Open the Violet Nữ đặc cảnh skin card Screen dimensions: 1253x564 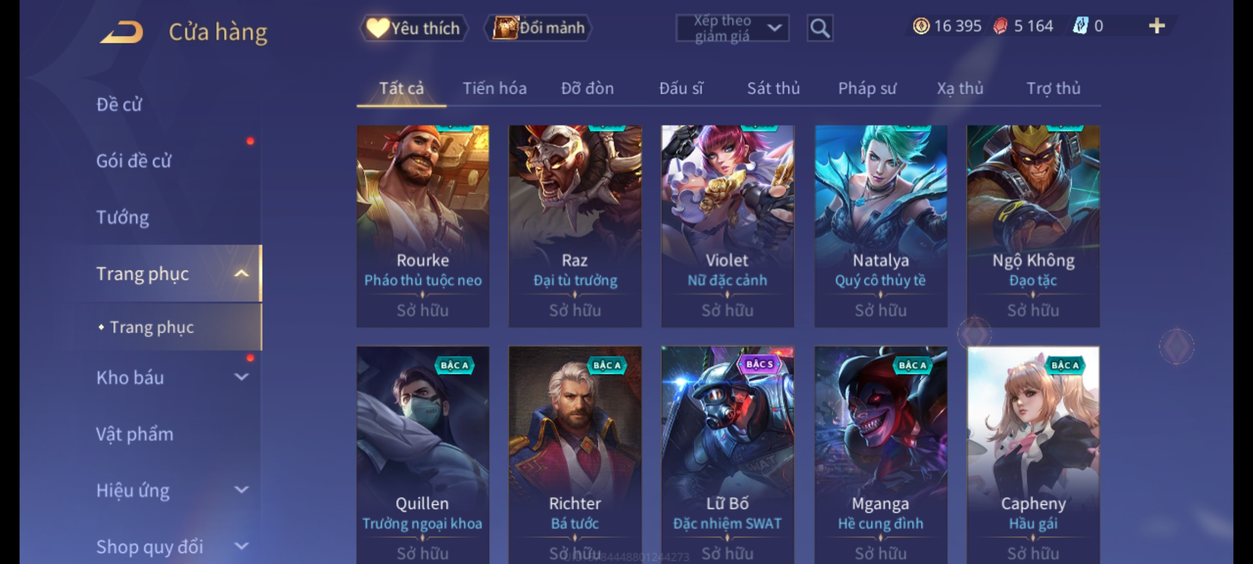click(727, 226)
